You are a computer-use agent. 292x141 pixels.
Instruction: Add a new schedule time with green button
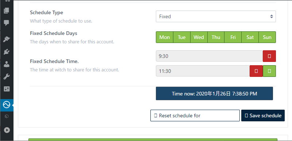[x=269, y=71]
